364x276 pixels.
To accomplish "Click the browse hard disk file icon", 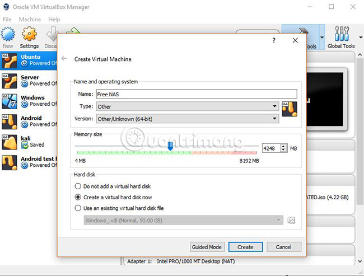I will (x=291, y=220).
